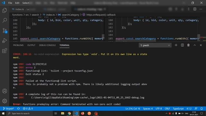Kill the terminal with the trash icon
Screen dimensions: 206x116
point(188,45)
